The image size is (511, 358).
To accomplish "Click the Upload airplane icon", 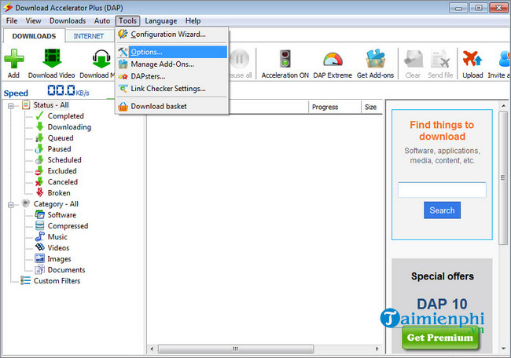I will pyautogui.click(x=472, y=59).
